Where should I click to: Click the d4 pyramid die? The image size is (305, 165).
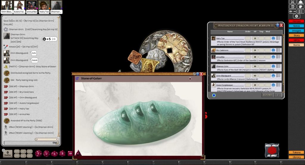[x=78, y=153]
